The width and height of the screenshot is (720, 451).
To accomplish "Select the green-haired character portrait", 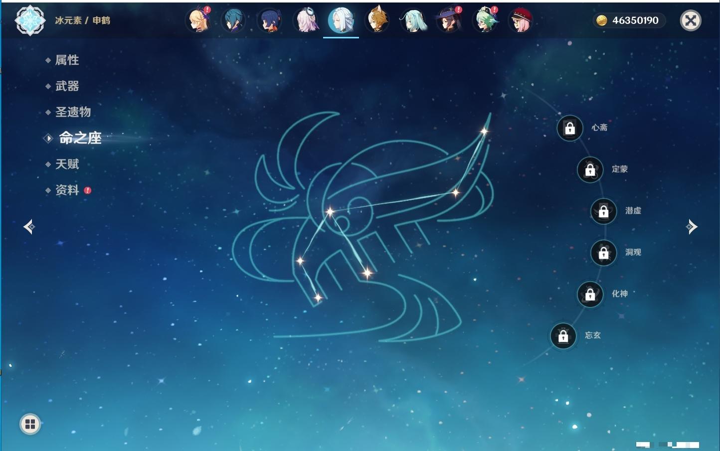I will coord(485,21).
